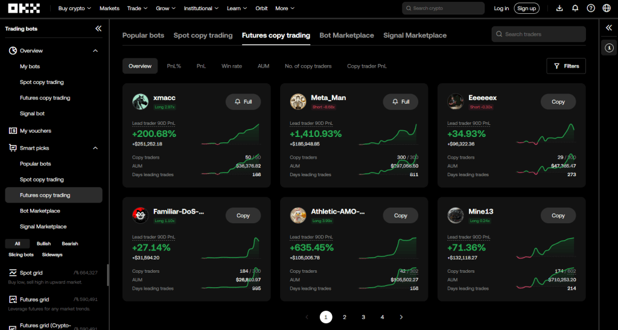This screenshot has width=618, height=330.
Task: Click Athletic-AMO trader avatar
Action: [x=298, y=215]
